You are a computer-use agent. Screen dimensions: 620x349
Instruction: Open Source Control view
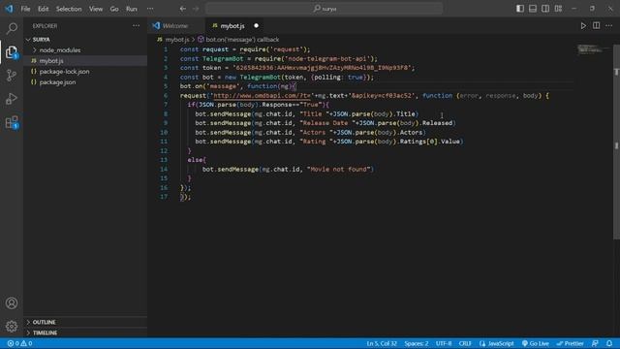[x=12, y=76]
